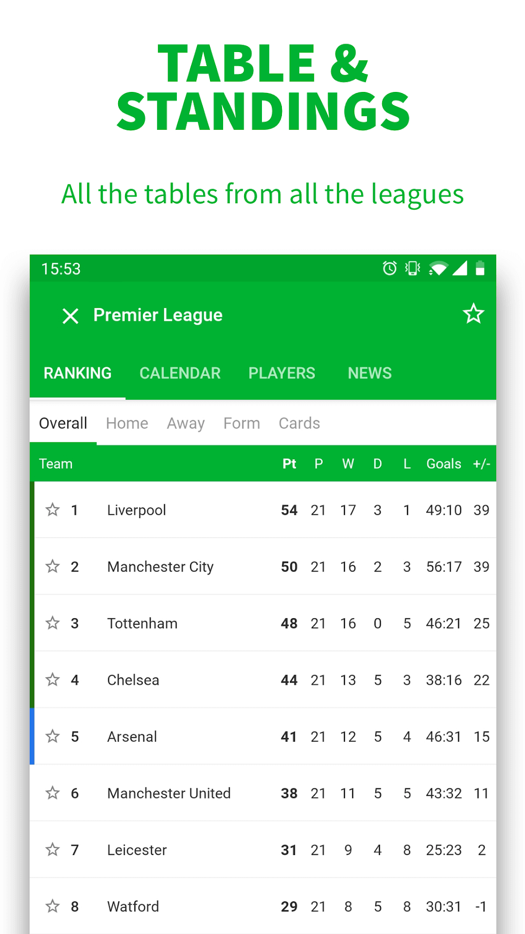Star Chelsea as favorite team

click(x=52, y=680)
